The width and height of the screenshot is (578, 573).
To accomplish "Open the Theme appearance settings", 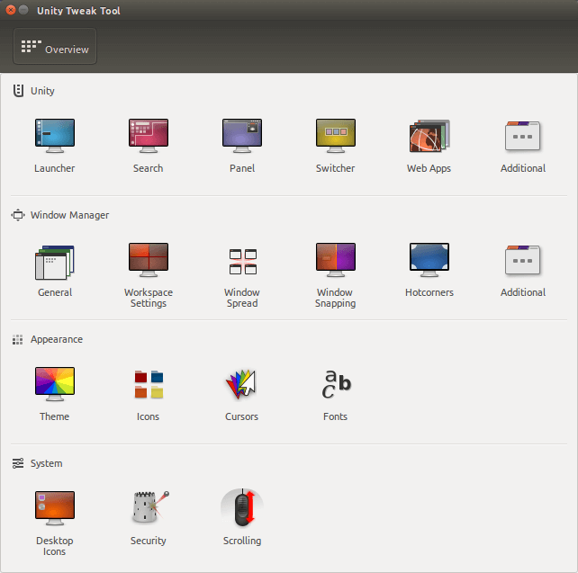I will tap(55, 384).
